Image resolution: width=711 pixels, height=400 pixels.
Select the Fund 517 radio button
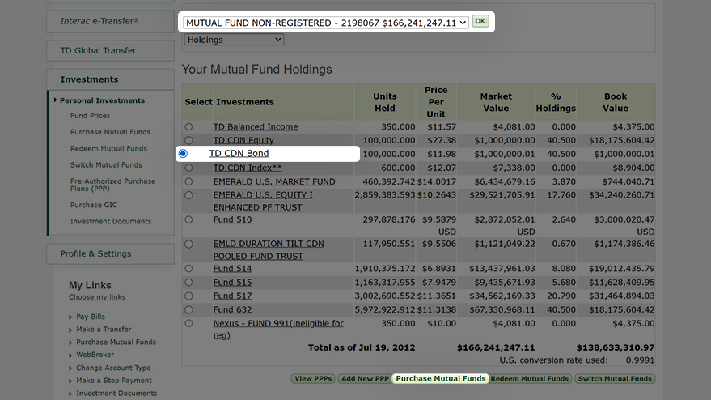(188, 296)
